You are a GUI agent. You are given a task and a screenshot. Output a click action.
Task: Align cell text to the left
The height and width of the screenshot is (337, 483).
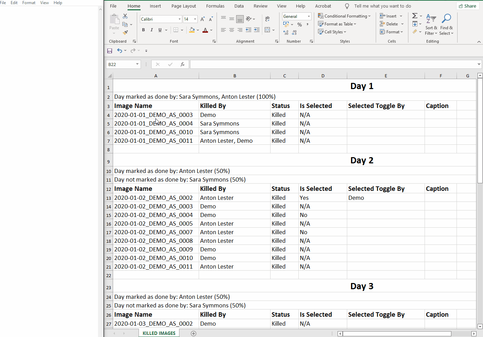[x=223, y=30]
